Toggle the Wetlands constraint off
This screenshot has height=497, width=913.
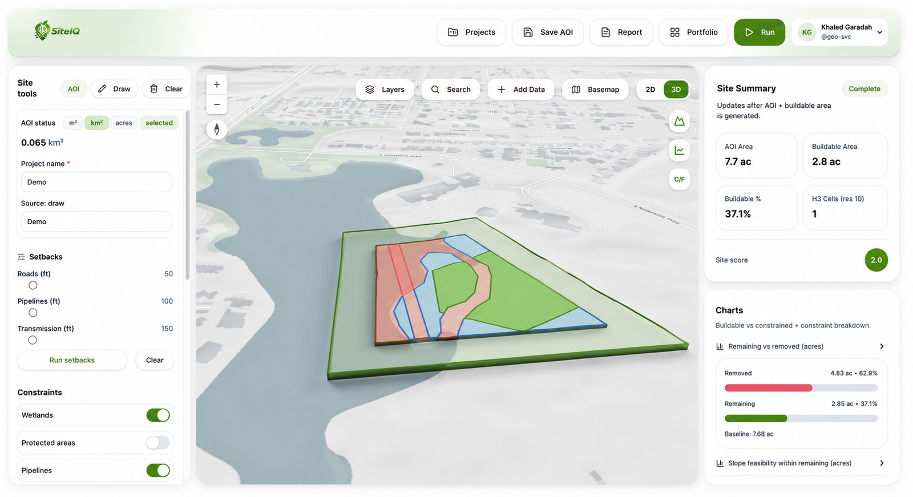point(158,415)
